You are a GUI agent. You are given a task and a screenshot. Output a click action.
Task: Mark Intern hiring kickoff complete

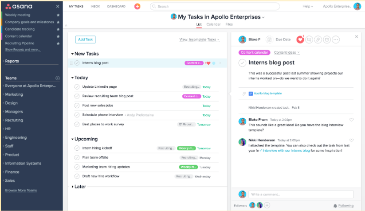point(77,148)
